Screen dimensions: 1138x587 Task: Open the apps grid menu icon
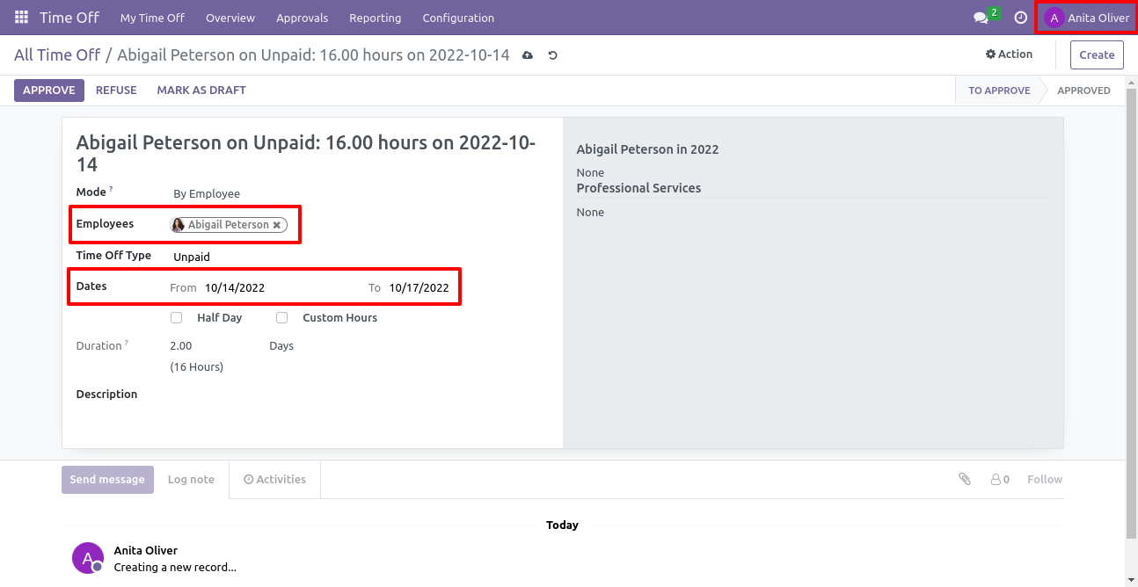point(21,18)
